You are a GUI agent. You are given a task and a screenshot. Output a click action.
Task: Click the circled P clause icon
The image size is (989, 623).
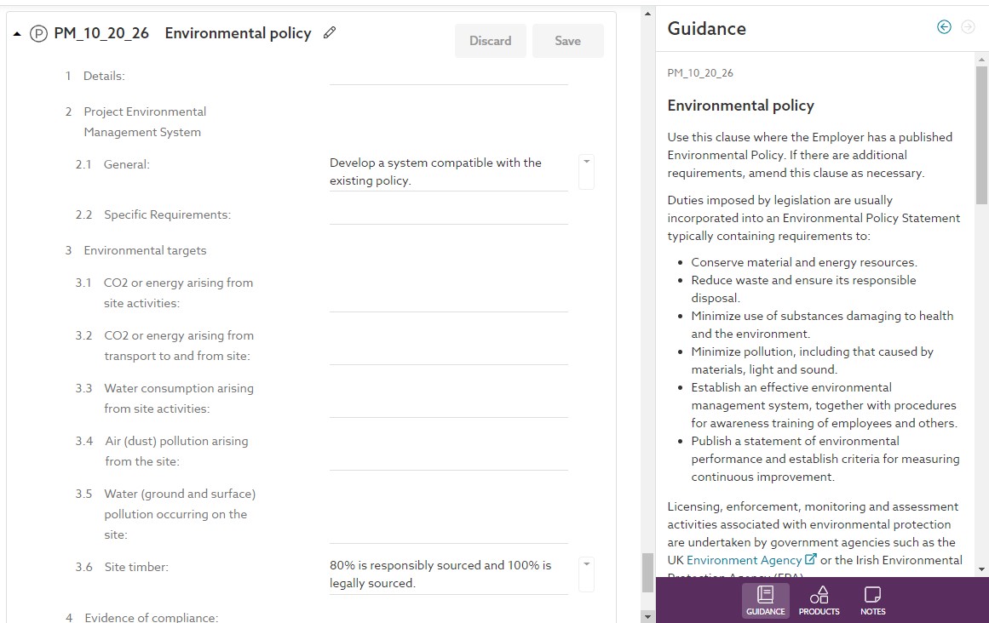tap(38, 34)
